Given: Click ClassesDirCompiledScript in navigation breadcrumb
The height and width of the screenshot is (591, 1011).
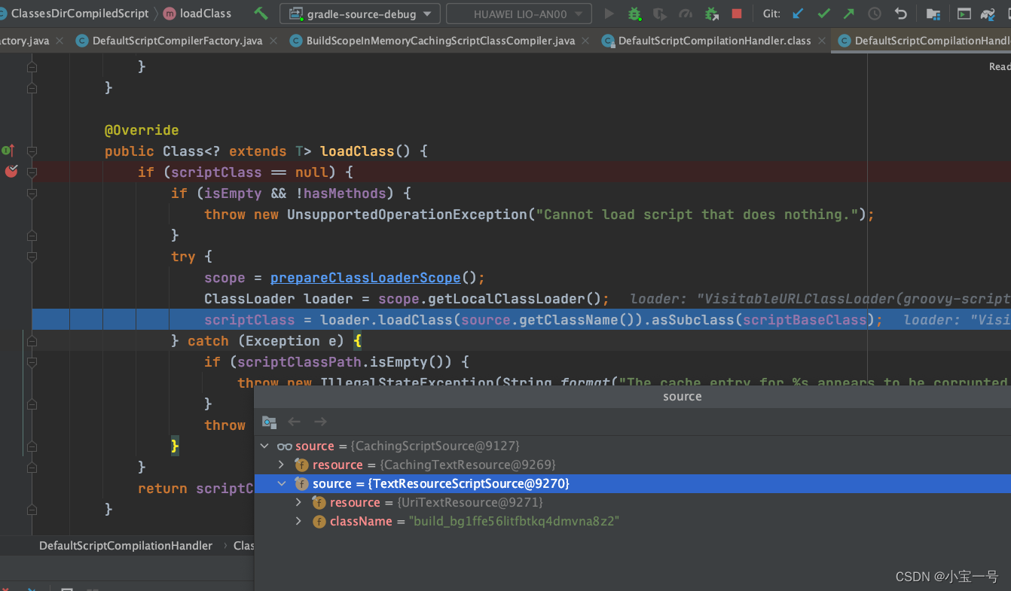Looking at the screenshot, I should coord(79,14).
